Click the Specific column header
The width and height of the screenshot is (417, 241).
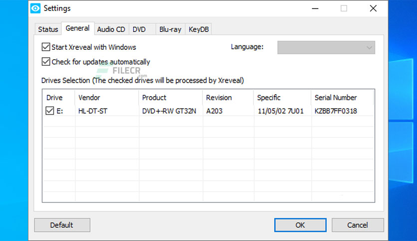(282, 98)
